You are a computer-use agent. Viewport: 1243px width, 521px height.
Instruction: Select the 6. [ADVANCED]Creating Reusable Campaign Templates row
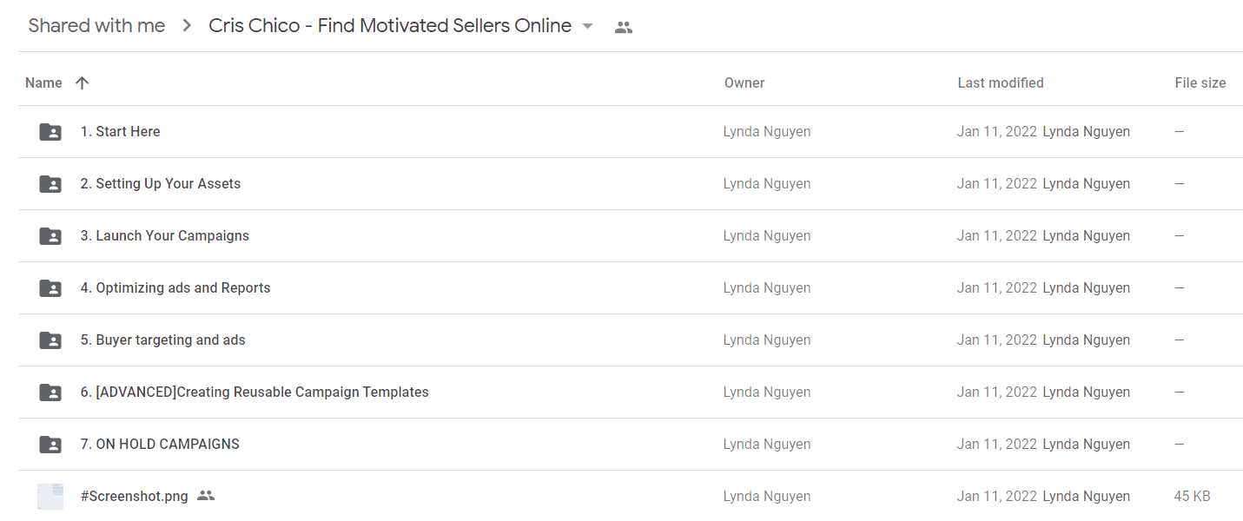[x=631, y=392]
